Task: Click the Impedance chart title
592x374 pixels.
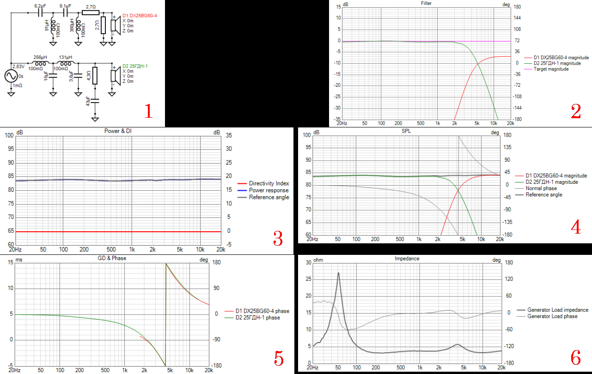Action: point(407,259)
